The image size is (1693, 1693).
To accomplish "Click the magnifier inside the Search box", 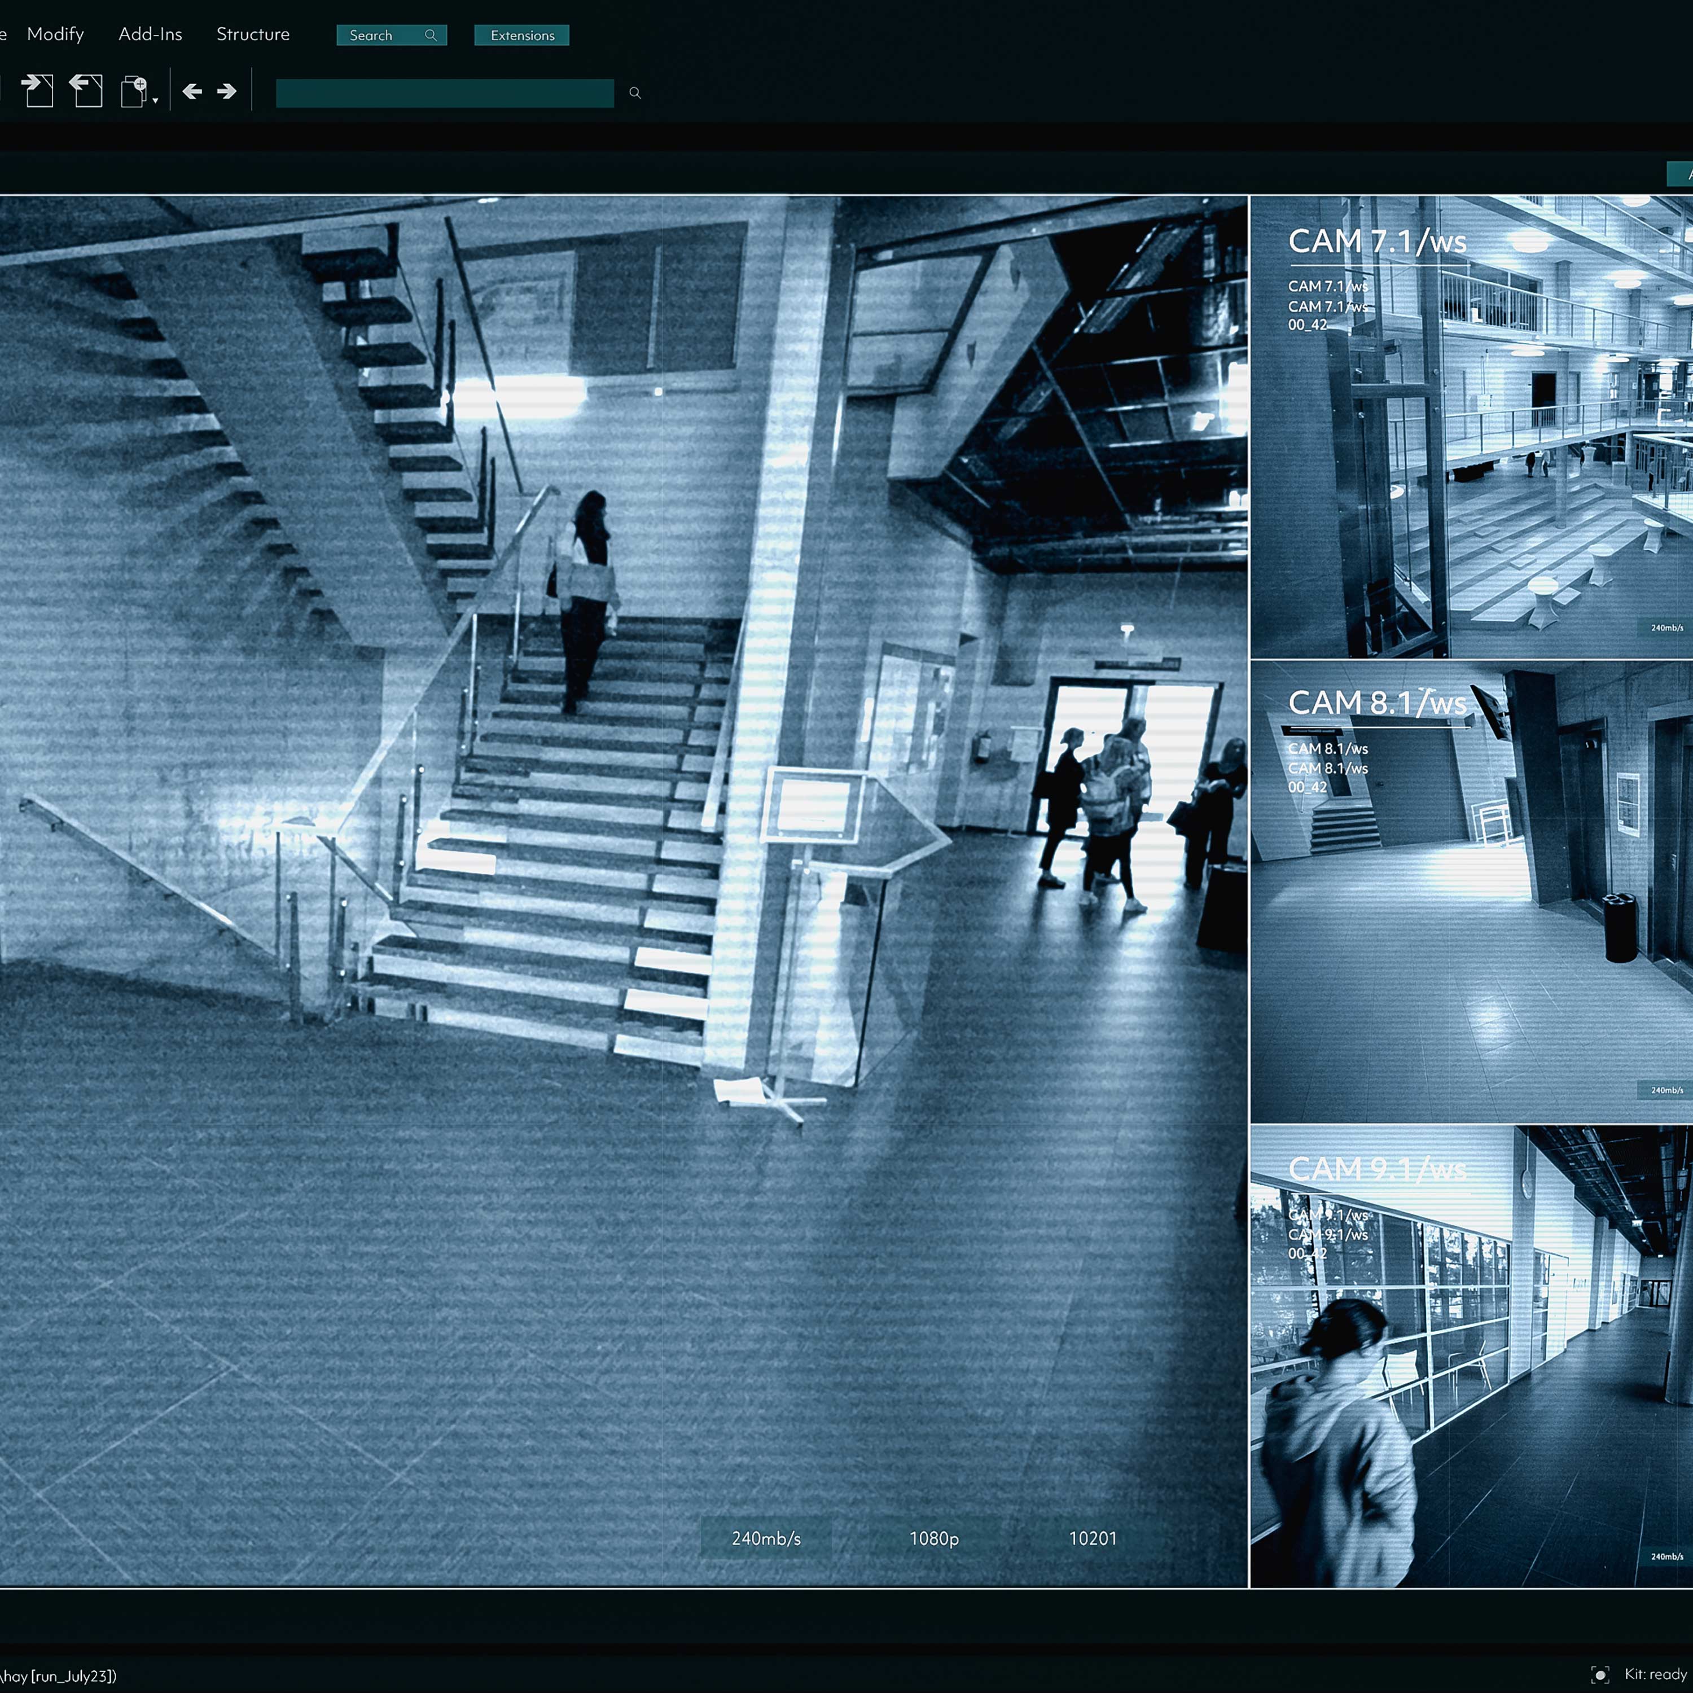I will point(430,35).
